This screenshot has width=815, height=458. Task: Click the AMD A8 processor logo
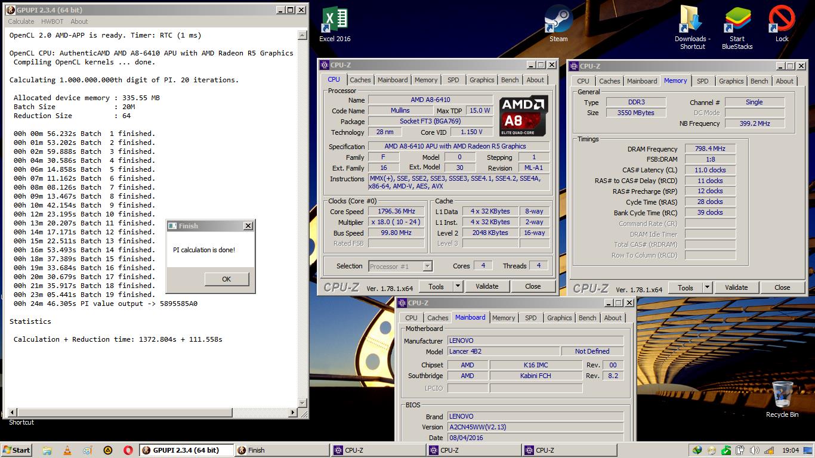pyautogui.click(x=523, y=116)
